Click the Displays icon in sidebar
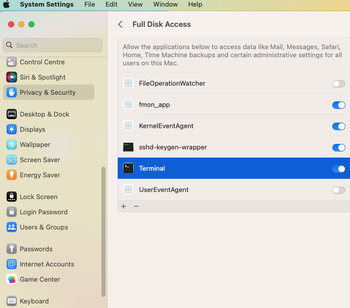Screen dimensions: 350x308 click(12, 129)
